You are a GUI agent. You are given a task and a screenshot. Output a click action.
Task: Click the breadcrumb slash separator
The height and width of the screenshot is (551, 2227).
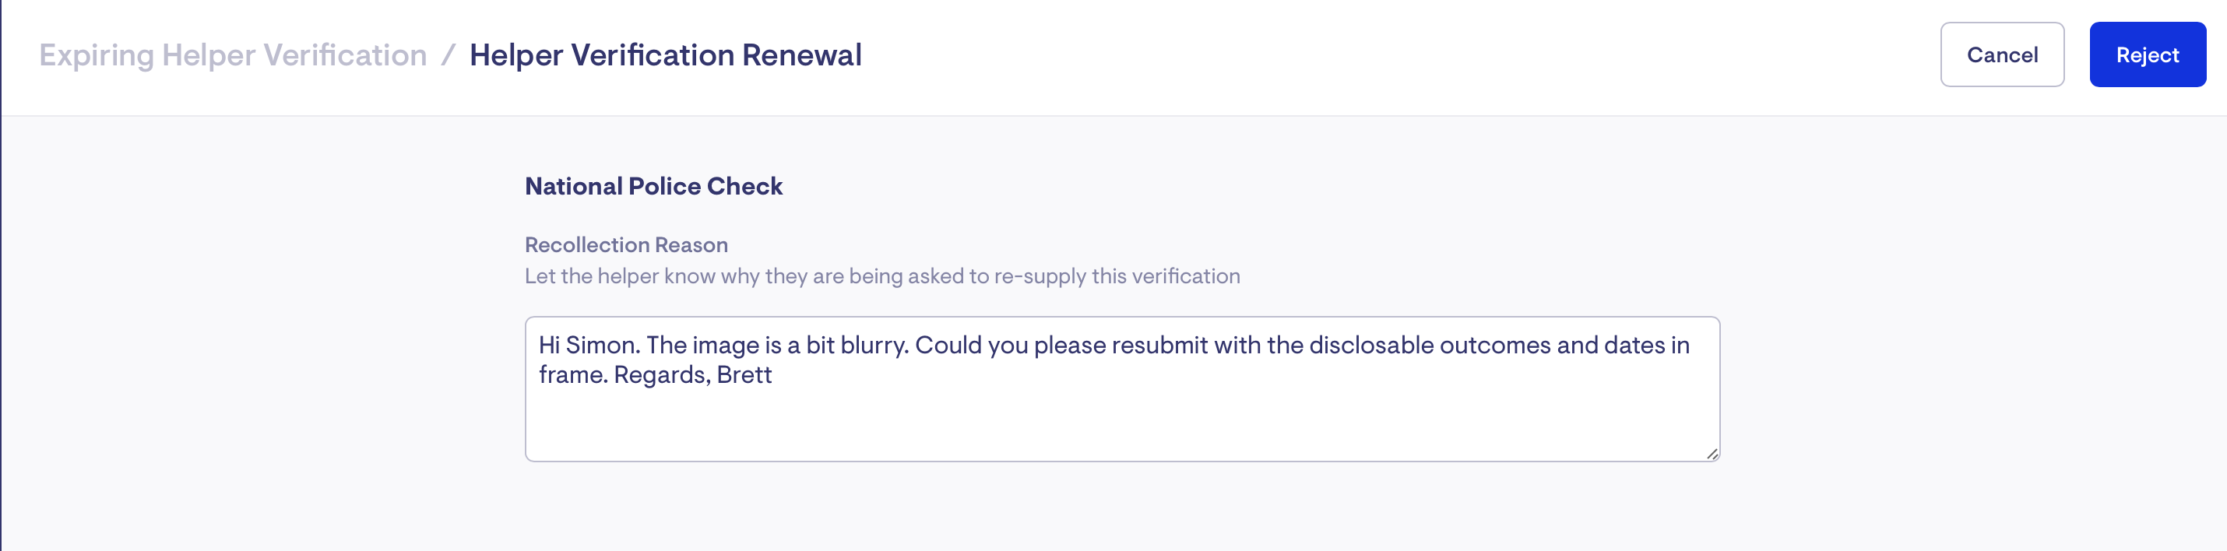coord(448,54)
